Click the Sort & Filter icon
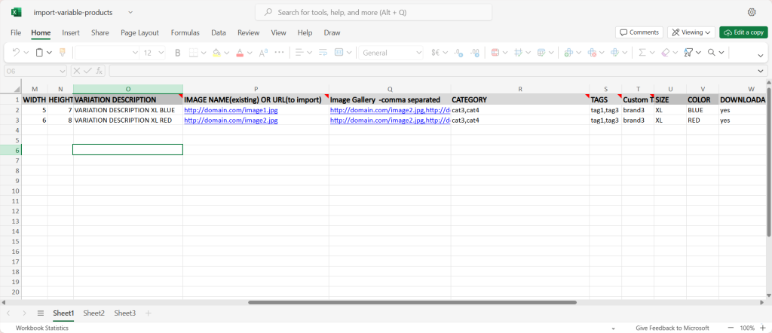The height and width of the screenshot is (333, 772). [688, 53]
